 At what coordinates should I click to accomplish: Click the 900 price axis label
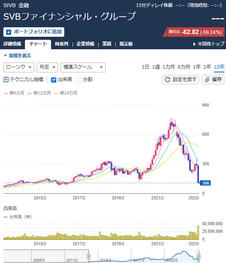pos(206,105)
